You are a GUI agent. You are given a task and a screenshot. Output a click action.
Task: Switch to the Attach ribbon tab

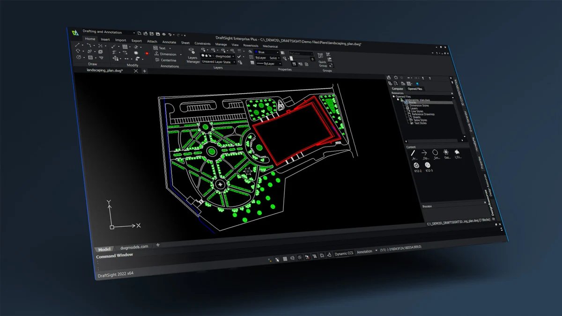point(152,41)
